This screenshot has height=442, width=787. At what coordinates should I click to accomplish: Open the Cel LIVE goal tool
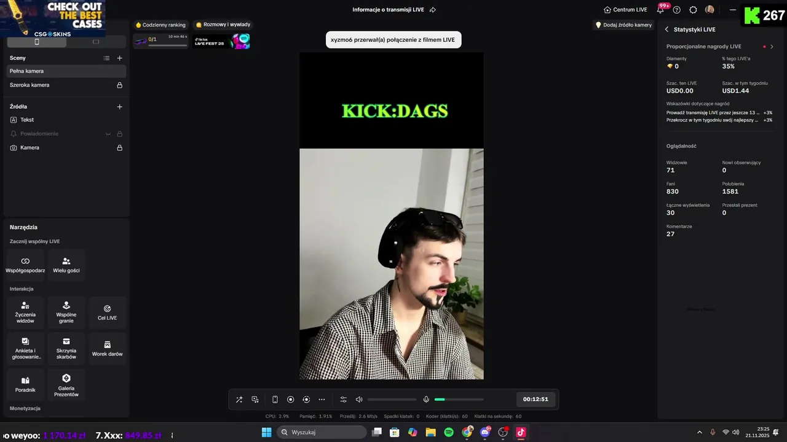tap(107, 312)
